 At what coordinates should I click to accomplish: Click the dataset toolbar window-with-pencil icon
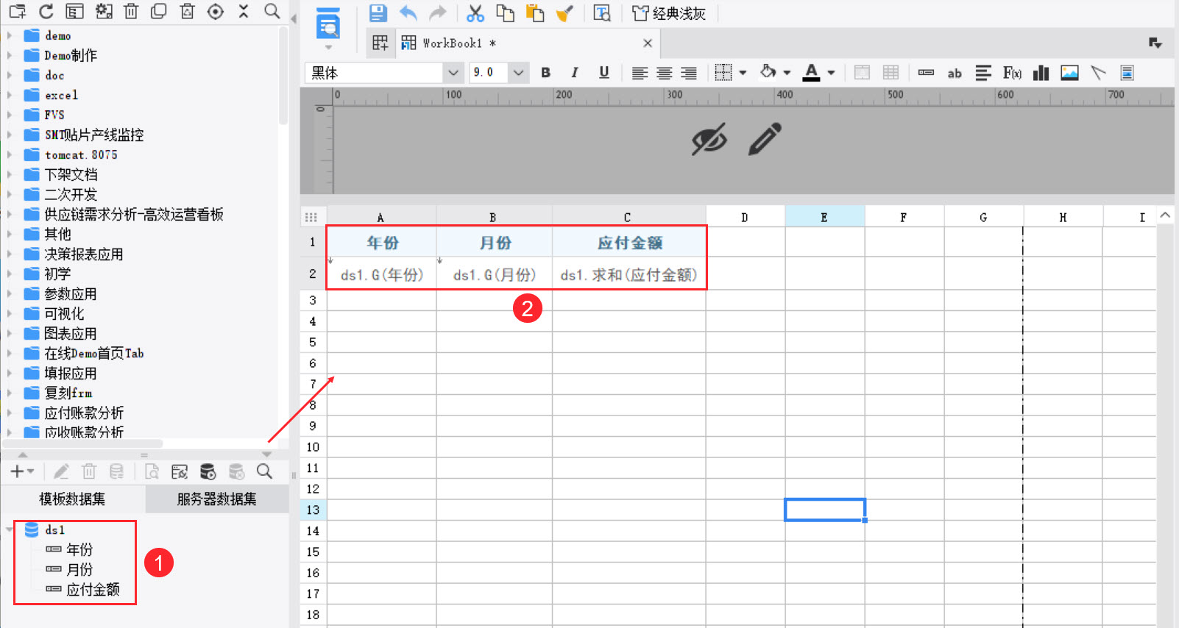179,471
